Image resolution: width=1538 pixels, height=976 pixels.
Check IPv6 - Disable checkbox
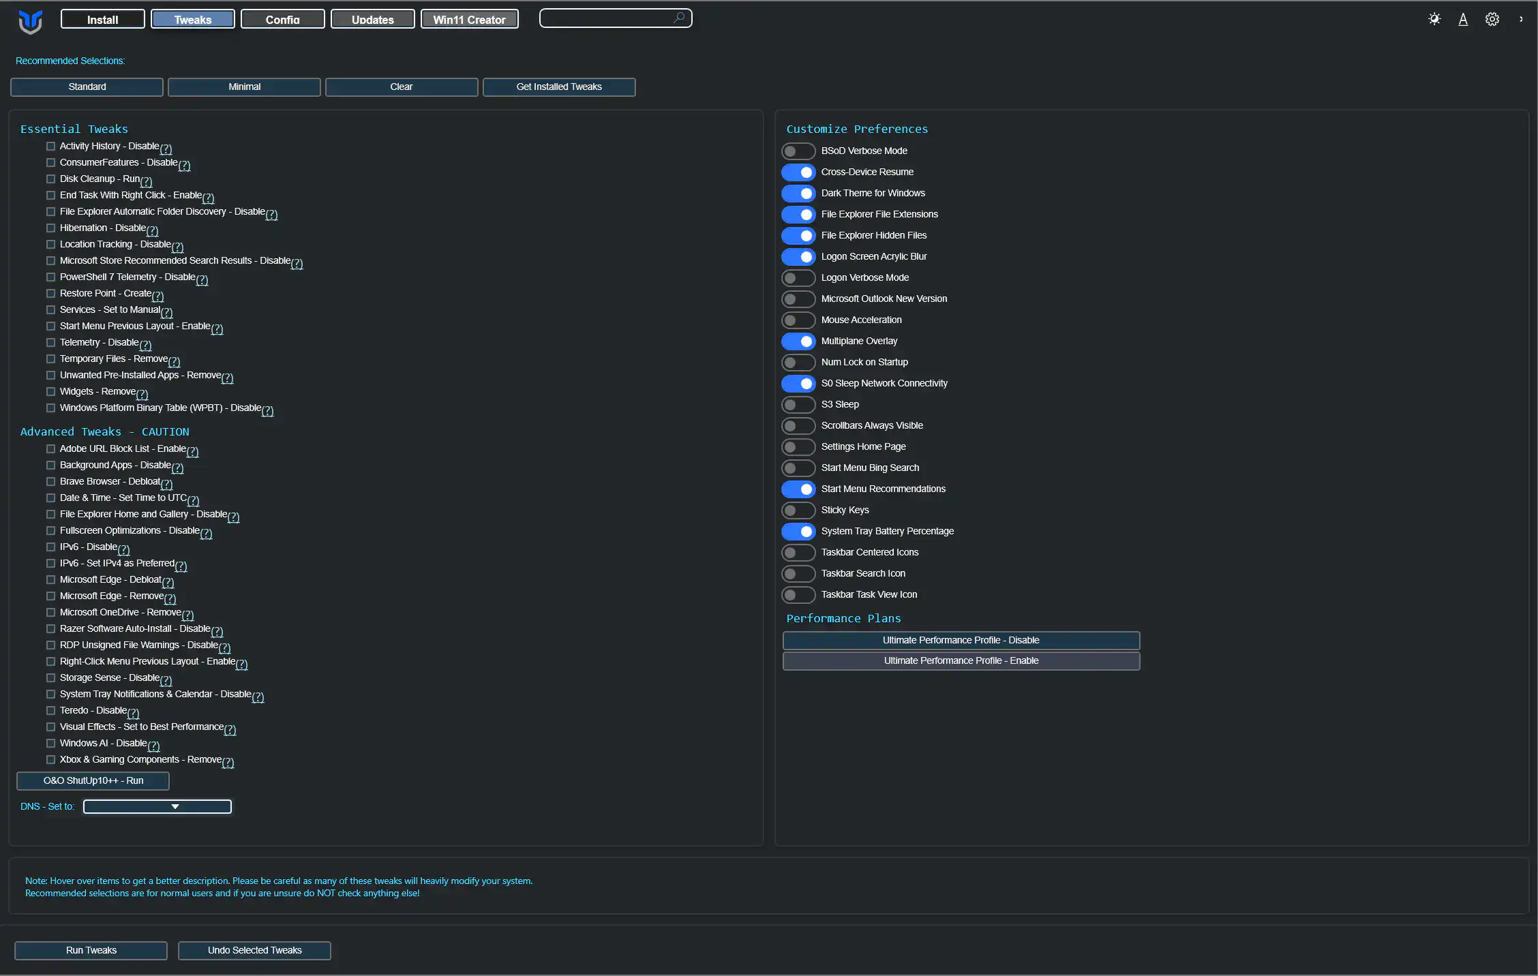tap(50, 547)
